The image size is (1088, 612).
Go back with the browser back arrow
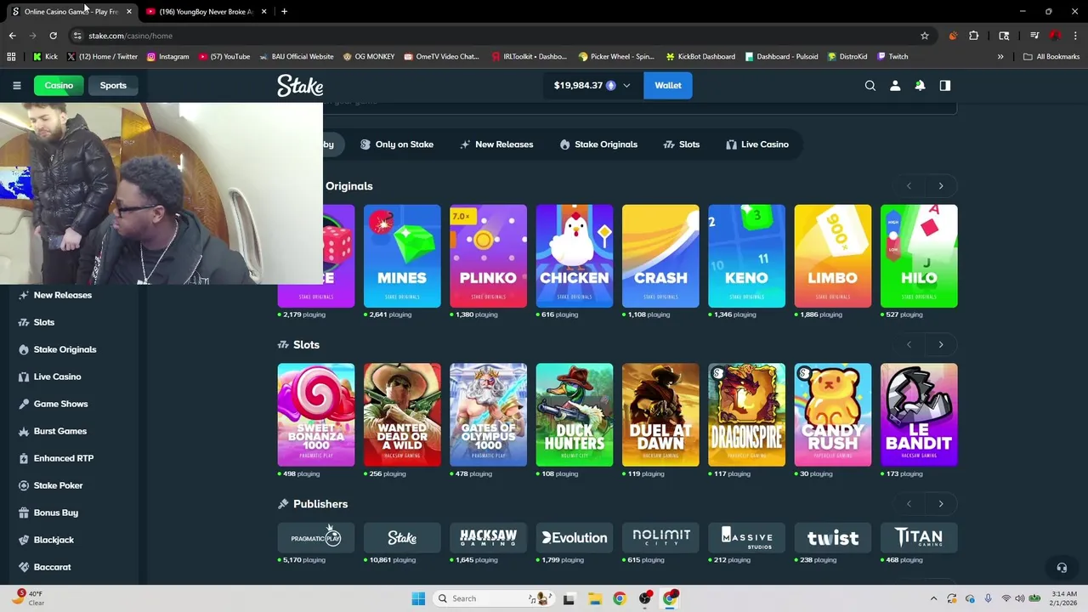coord(12,36)
